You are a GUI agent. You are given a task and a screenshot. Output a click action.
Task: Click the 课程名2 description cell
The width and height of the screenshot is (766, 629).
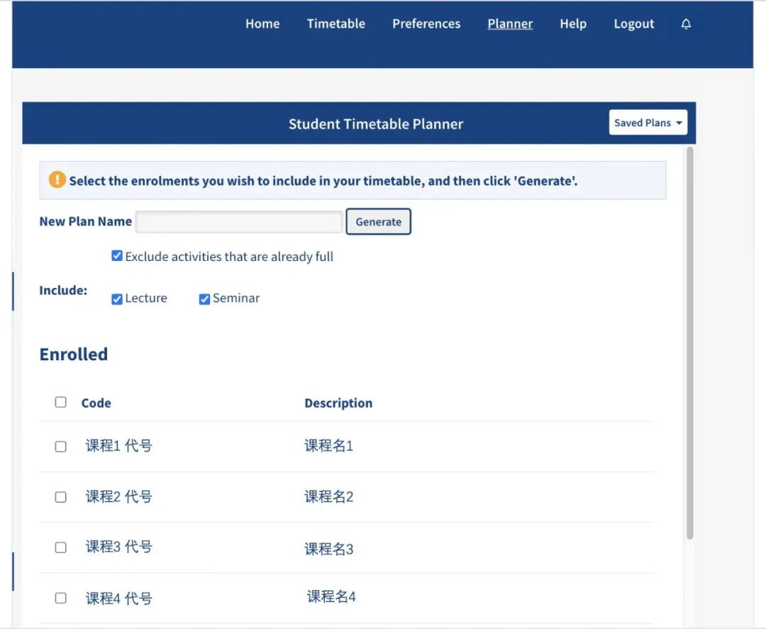[x=329, y=496]
